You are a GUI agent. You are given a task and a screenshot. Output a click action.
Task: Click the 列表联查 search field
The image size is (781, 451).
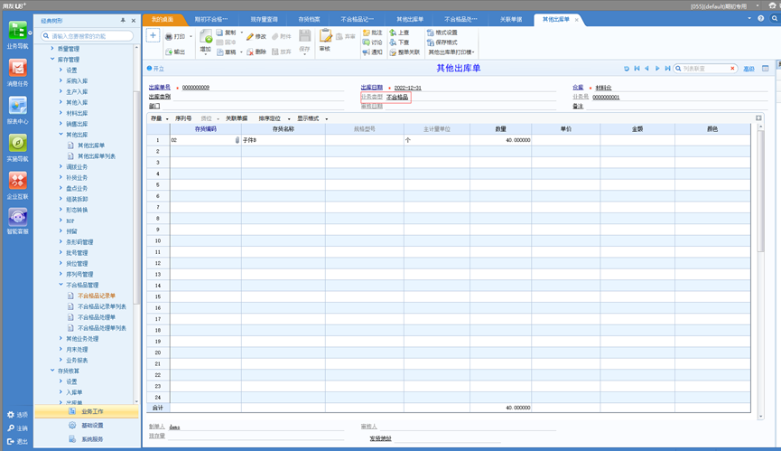(x=705, y=69)
